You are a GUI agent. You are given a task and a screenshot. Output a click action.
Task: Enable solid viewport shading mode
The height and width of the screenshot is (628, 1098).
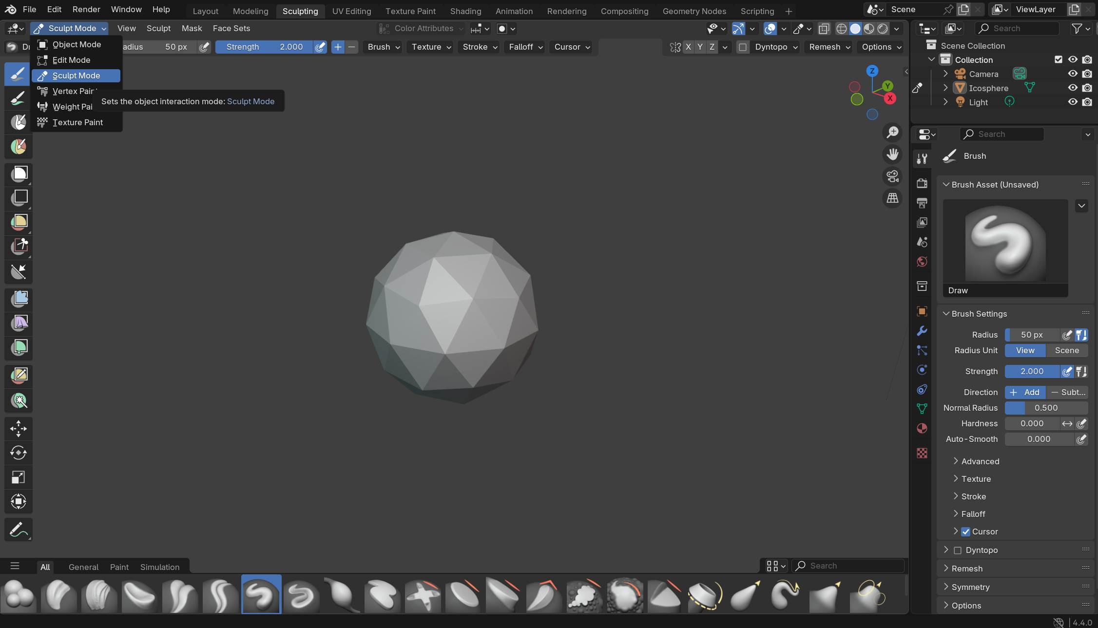tap(855, 29)
